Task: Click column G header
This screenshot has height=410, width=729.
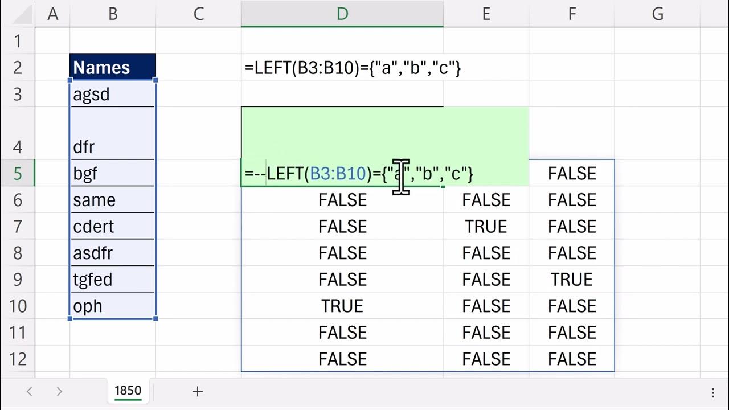Action: point(657,14)
